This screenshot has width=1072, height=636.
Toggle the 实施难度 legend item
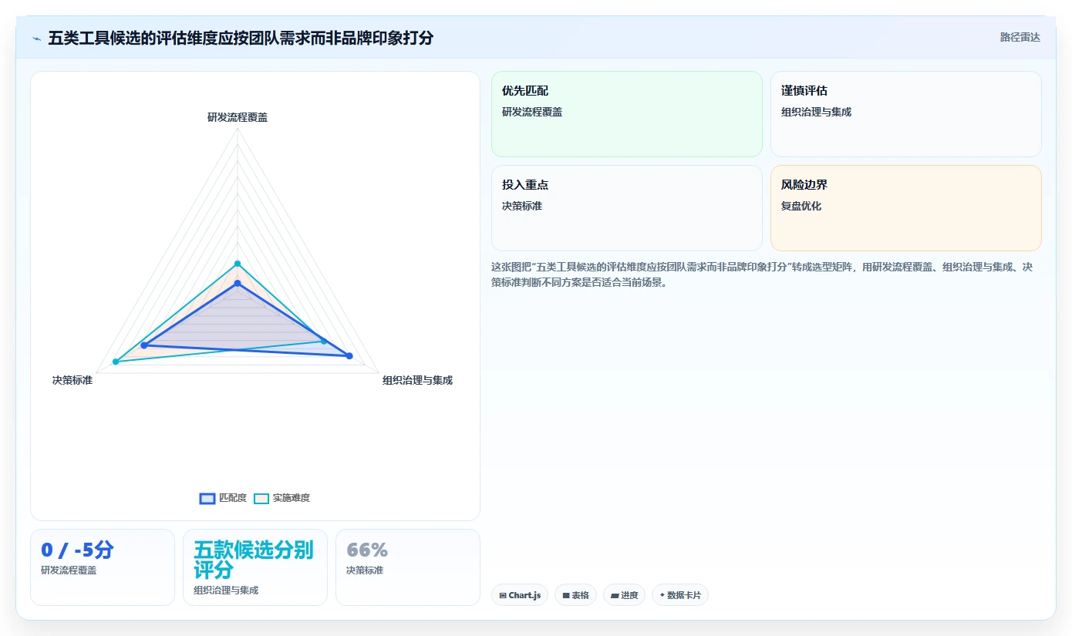tap(282, 498)
